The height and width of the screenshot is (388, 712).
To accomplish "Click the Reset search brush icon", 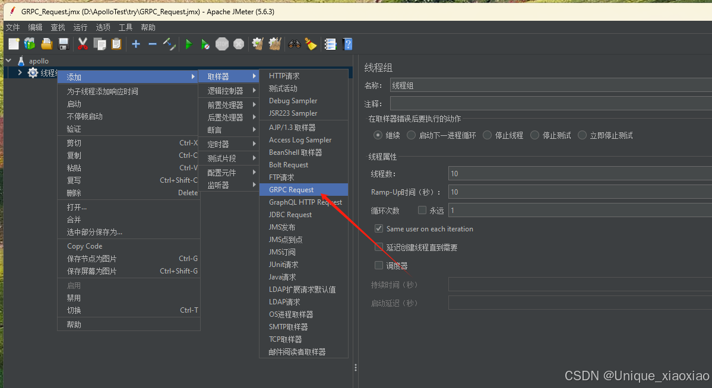I will pyautogui.click(x=311, y=44).
